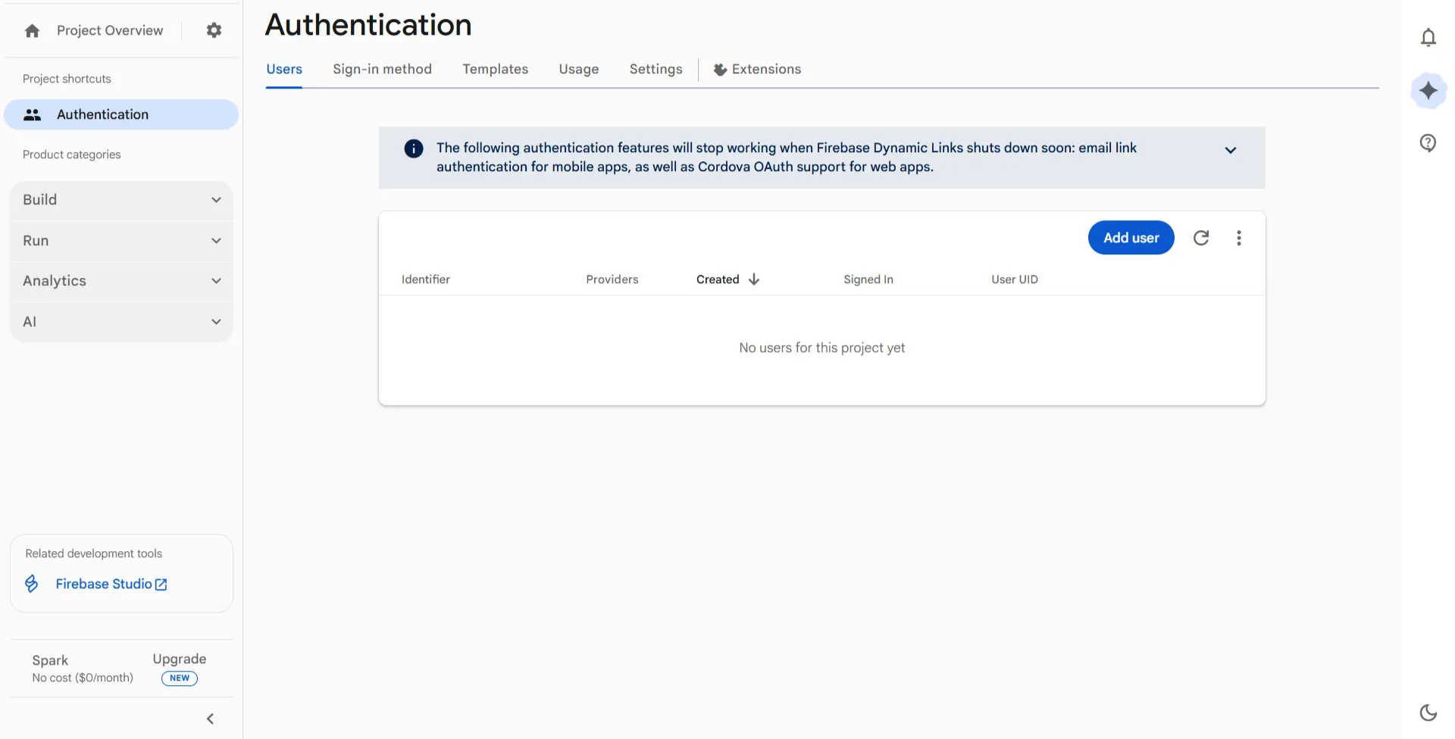The width and height of the screenshot is (1455, 739).
Task: Click the Related development tools label
Action: coord(94,553)
